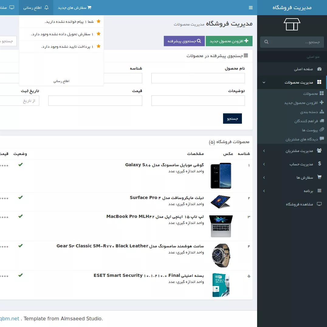Click the purple جستجوی پیشرفته button
This screenshot has width=327, height=327.
coord(184,41)
